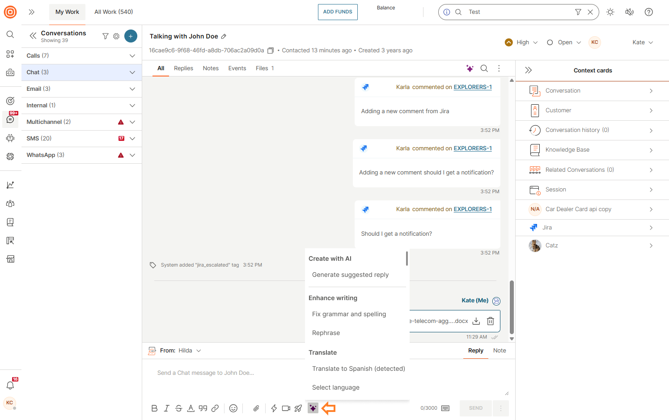Apply italic formatting to the message
This screenshot has height=420, width=669.
(x=166, y=408)
